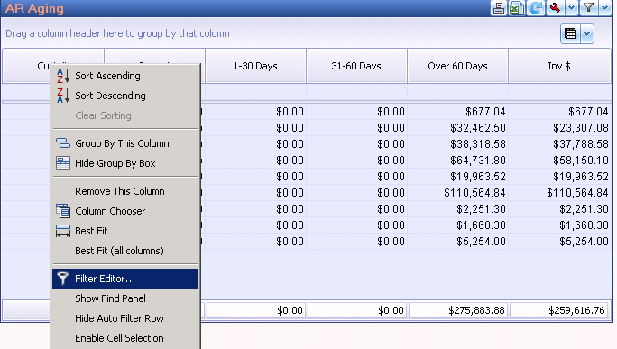The image size is (617, 349).
Task: Click the funnel filter icon in the title bar
Action: tap(588, 8)
